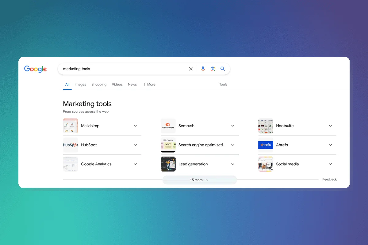
Task: Open the Lead generation thumbnail
Action: tap(168, 164)
